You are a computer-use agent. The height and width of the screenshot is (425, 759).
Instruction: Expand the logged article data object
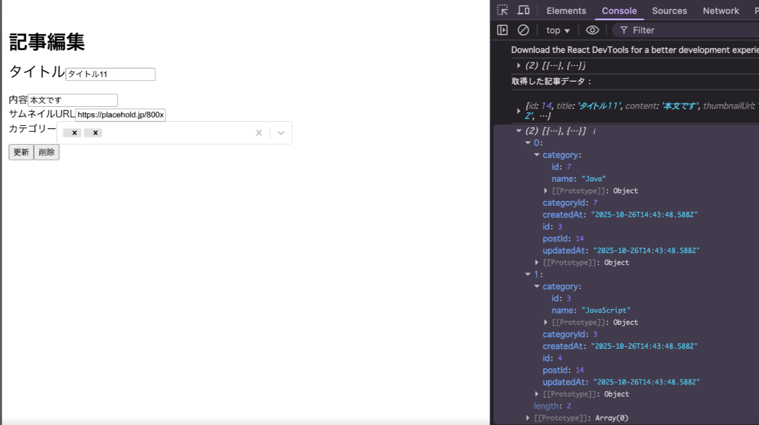click(x=518, y=110)
